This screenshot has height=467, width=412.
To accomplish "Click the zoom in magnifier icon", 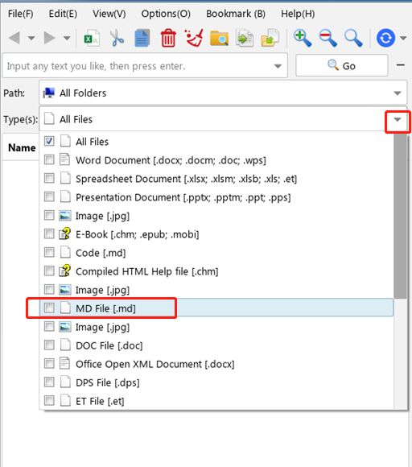I will click(303, 38).
